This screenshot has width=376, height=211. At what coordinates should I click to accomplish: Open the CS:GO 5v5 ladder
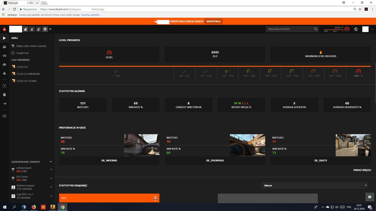[x=22, y=67]
